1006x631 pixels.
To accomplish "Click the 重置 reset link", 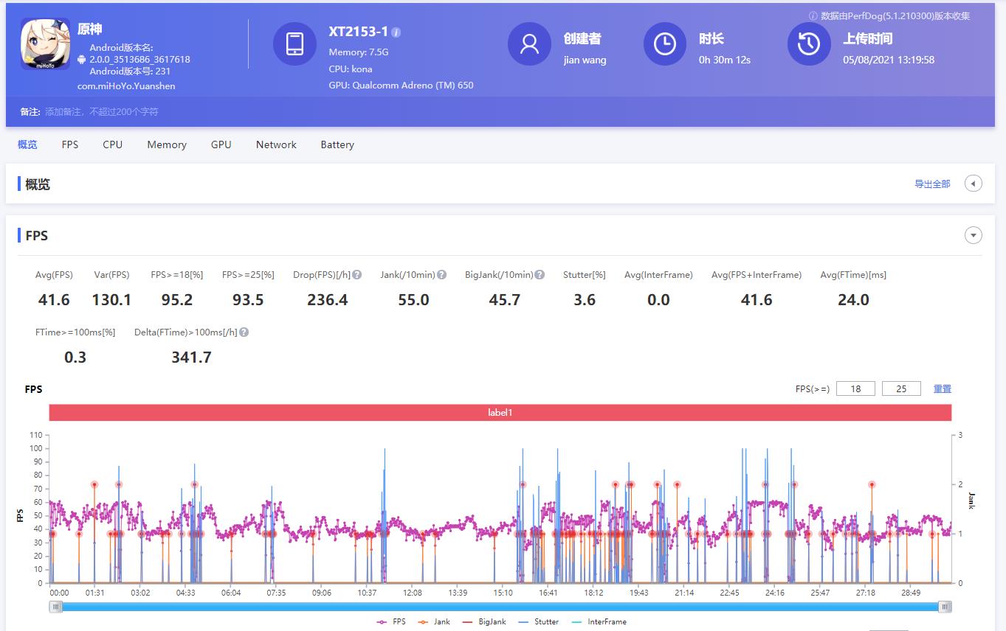I will (x=943, y=388).
